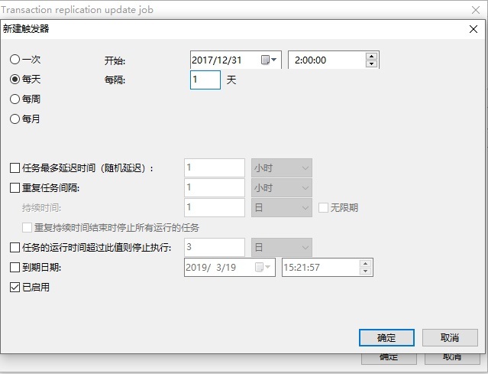The height and width of the screenshot is (374, 488).
Task: Close the Transaction replication update job window
Action: tap(476, 10)
